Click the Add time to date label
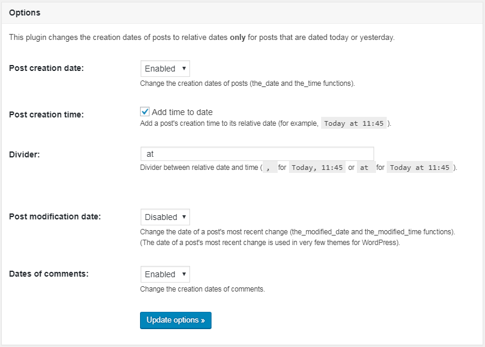Screen dimensions: 485x347 click(182, 112)
